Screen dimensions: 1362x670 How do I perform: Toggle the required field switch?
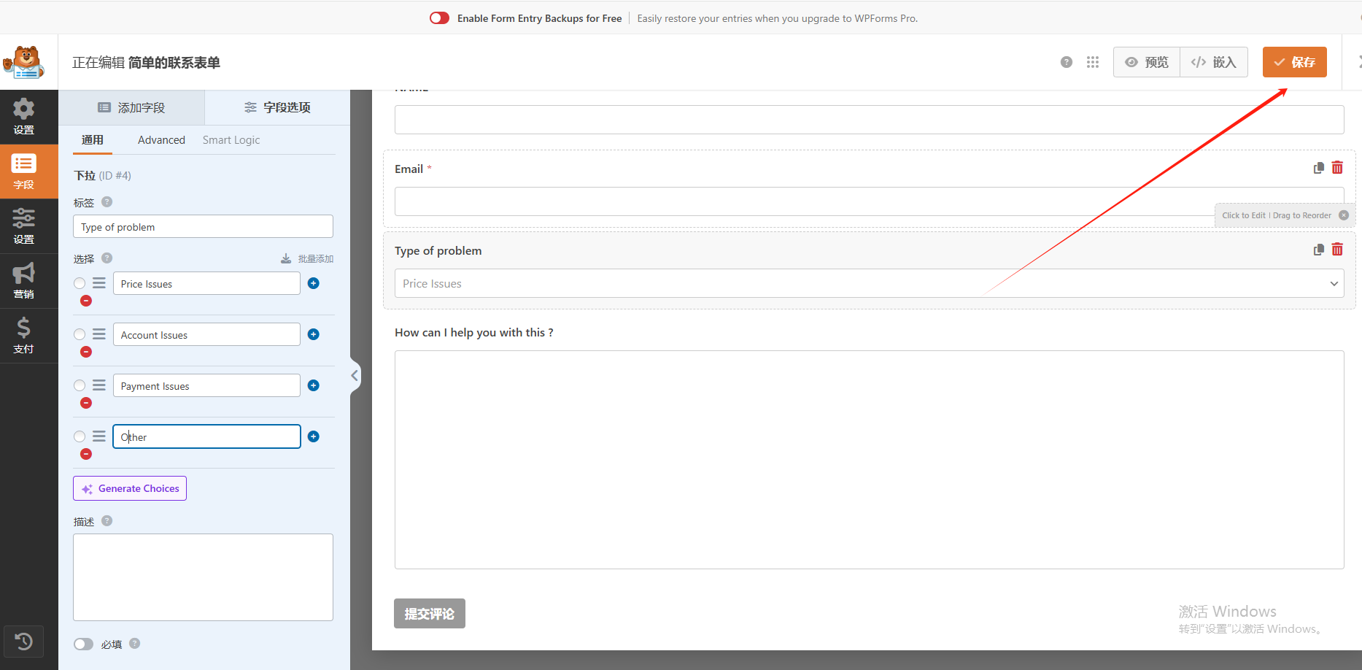click(84, 644)
